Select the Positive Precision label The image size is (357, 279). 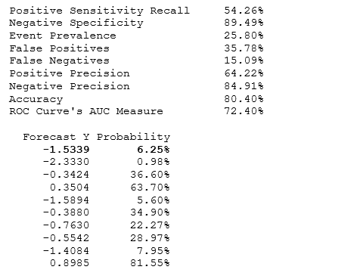click(70, 73)
